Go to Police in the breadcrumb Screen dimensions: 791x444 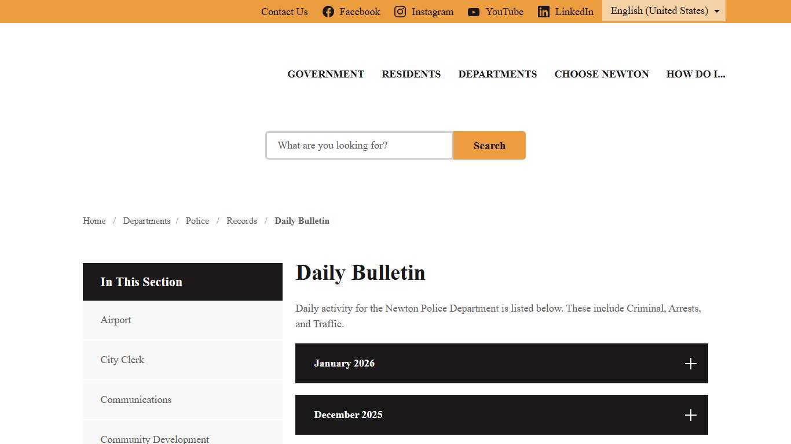tap(197, 221)
